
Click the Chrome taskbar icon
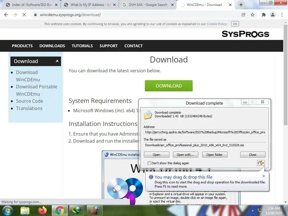pyautogui.click(x=60, y=210)
